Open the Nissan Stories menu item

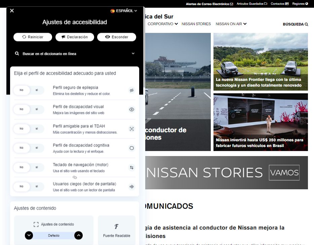(x=196, y=24)
